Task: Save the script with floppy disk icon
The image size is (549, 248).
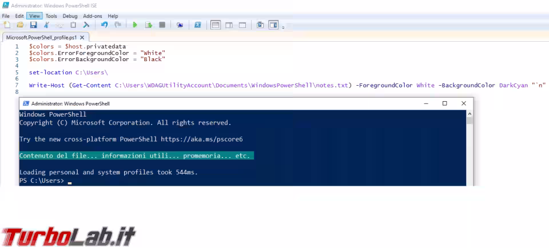Action: (33, 25)
